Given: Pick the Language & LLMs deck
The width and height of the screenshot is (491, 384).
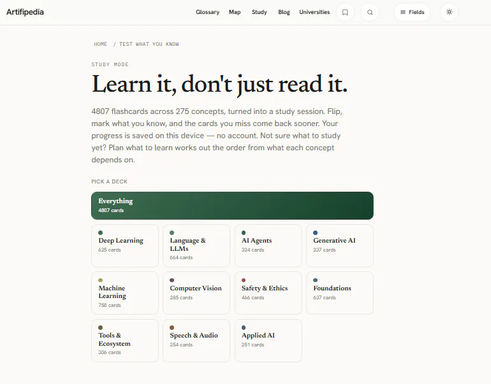Looking at the screenshot, I should 196,246.
